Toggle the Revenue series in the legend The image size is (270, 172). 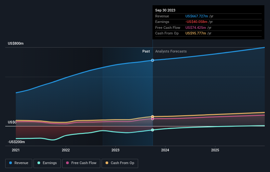coord(19,163)
